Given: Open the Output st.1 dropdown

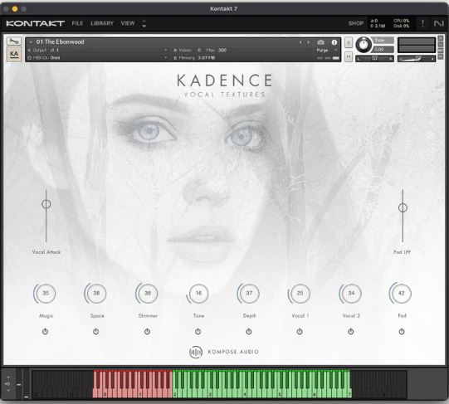Looking at the screenshot, I should [97, 50].
